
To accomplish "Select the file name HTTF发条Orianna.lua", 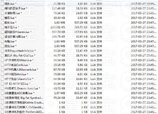I will tap(18, 79).
